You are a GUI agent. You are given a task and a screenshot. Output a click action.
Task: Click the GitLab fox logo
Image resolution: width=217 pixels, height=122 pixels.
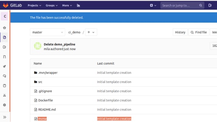[5, 5]
